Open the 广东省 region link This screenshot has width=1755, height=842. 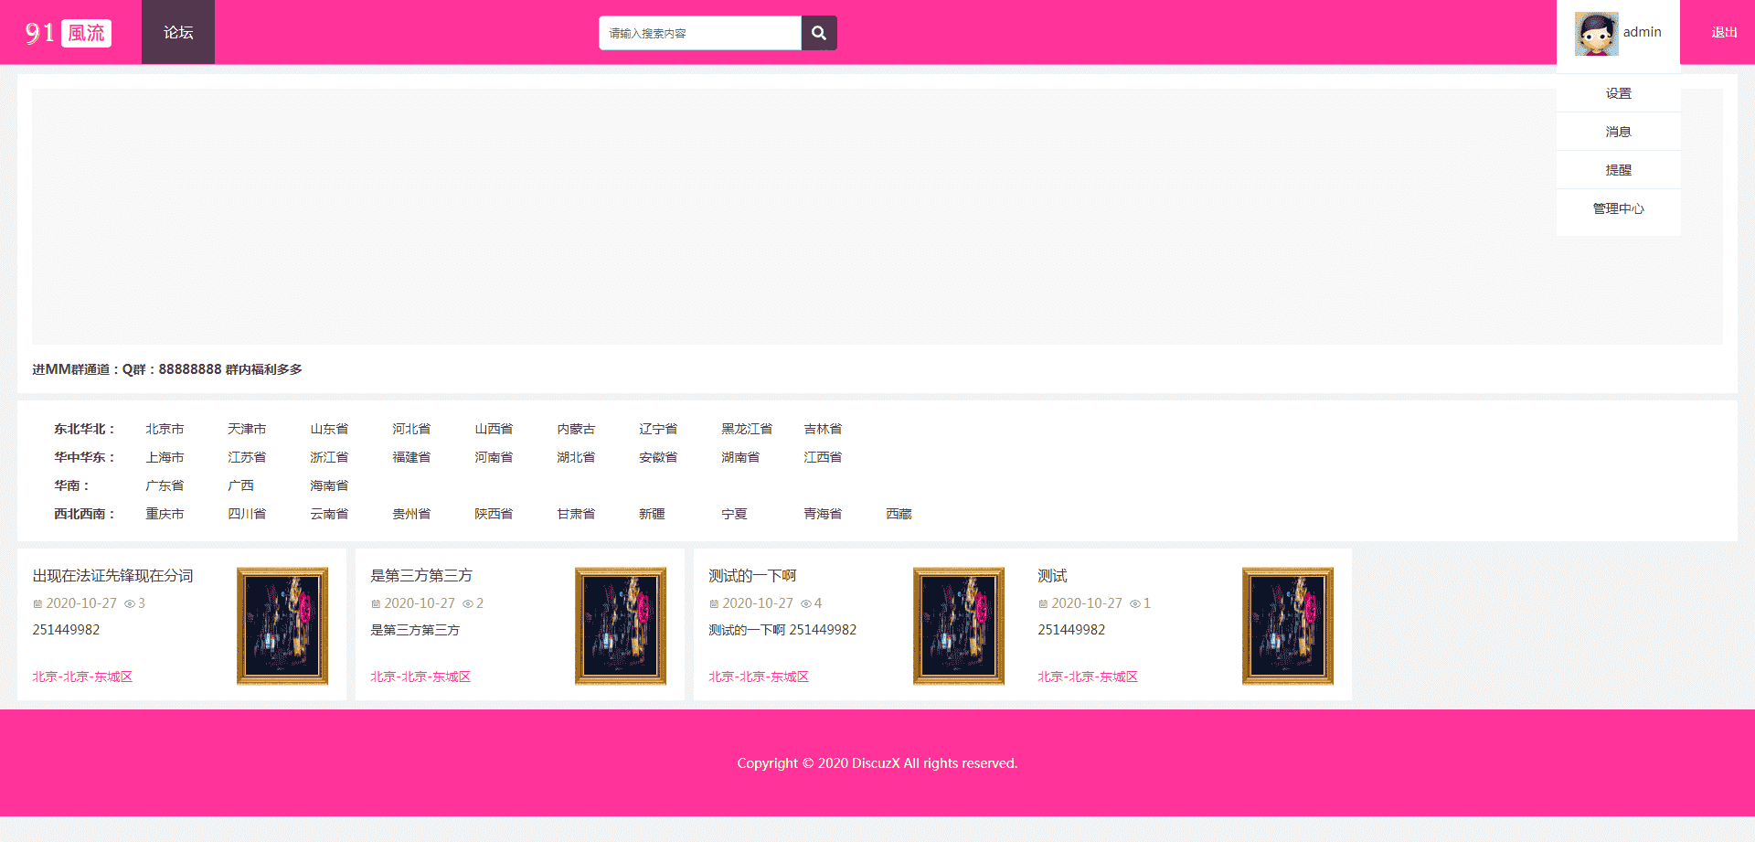[x=165, y=485]
